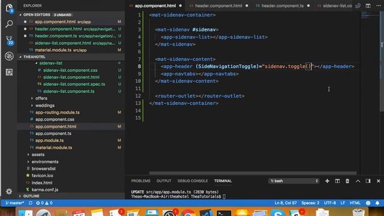Select the TERMINAL panel tab
The height and width of the screenshot is (216, 384).
[x=223, y=181]
